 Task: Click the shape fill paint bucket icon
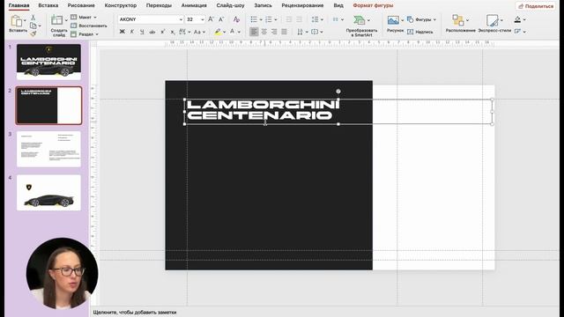click(x=517, y=19)
